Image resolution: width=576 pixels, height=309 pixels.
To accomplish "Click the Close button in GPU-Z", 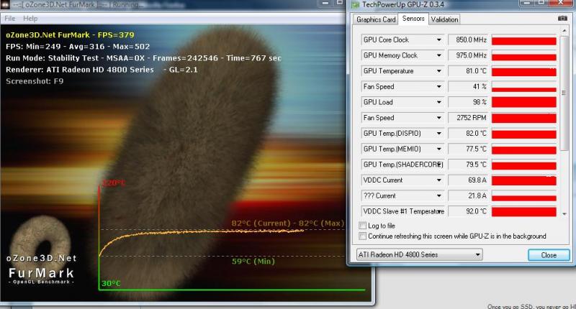I will coord(549,255).
